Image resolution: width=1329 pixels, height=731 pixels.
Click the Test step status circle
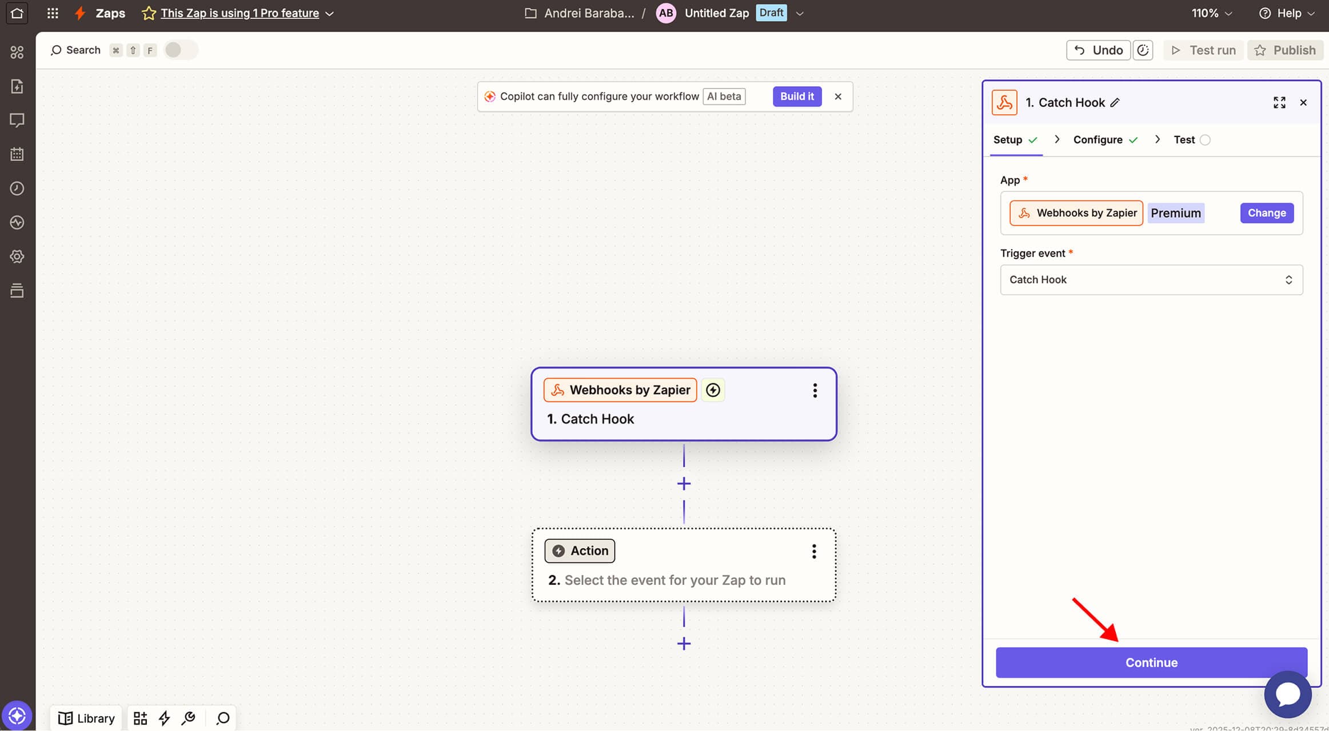coord(1205,140)
